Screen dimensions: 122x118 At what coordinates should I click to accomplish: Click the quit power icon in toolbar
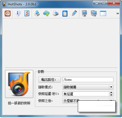pyautogui.click(x=7, y=13)
